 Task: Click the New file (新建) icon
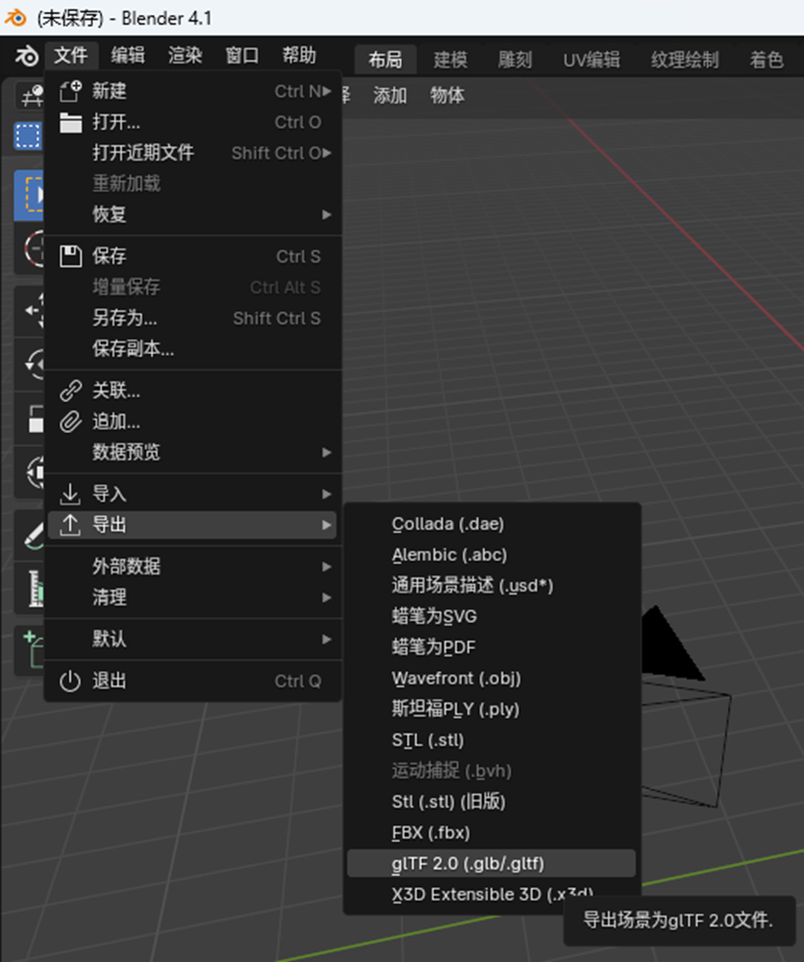pos(70,92)
